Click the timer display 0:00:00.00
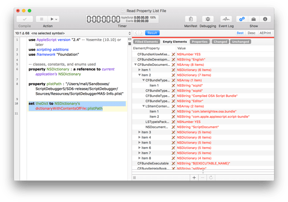The image size is (288, 202). 103,19
